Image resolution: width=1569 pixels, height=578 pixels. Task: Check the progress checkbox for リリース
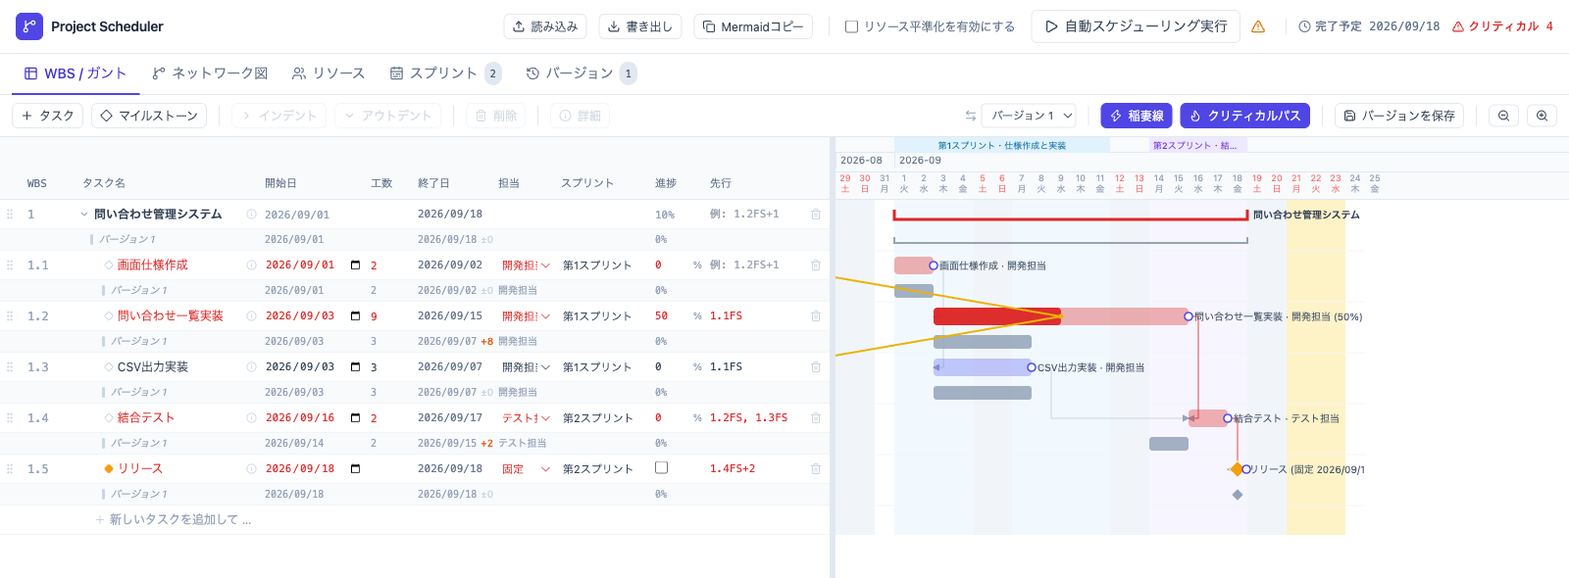point(661,467)
